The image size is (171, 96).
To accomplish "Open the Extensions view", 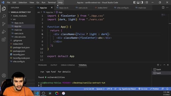I will point(4,39).
